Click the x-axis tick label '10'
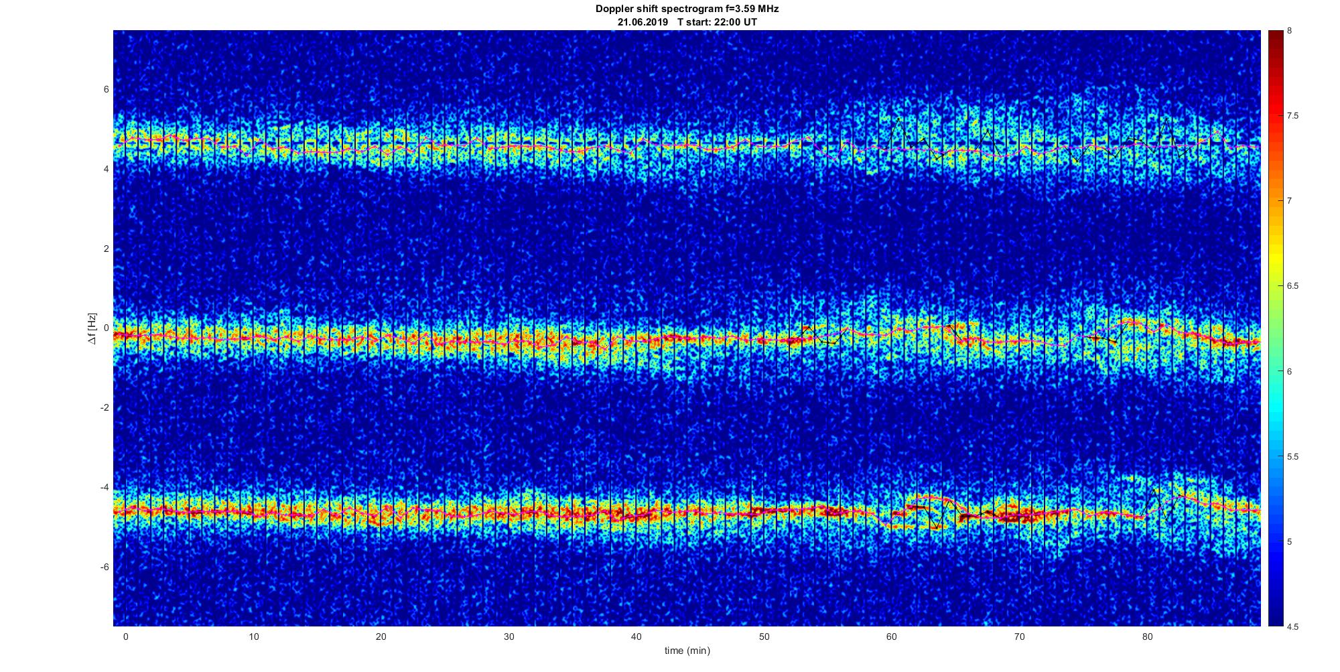The height and width of the screenshot is (672, 1340). (253, 636)
